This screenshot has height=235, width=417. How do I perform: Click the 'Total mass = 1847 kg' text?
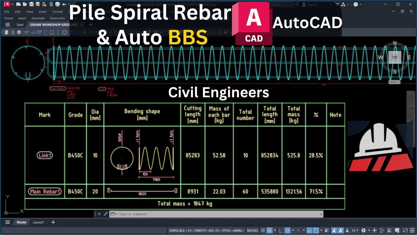(x=185, y=204)
